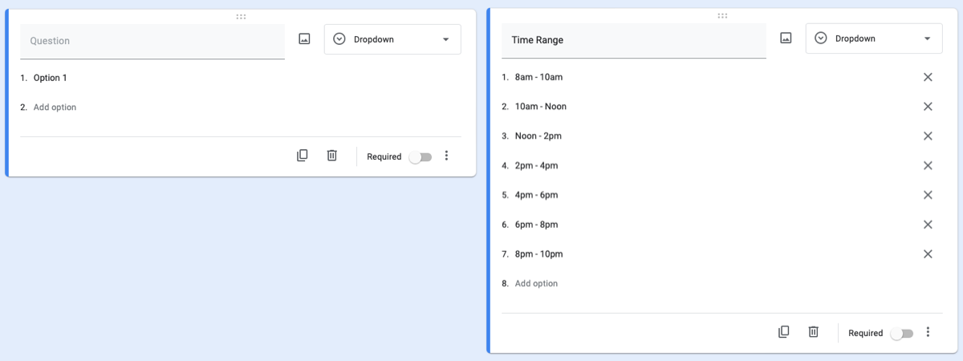
Task: Open question type Dropdown on Time Range card
Action: [x=874, y=39]
